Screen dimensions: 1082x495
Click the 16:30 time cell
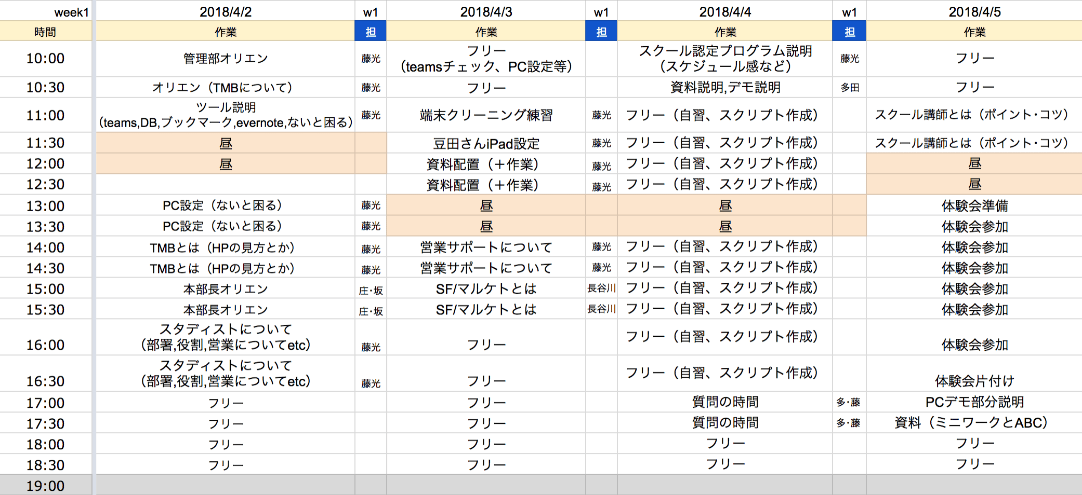pyautogui.click(x=45, y=381)
